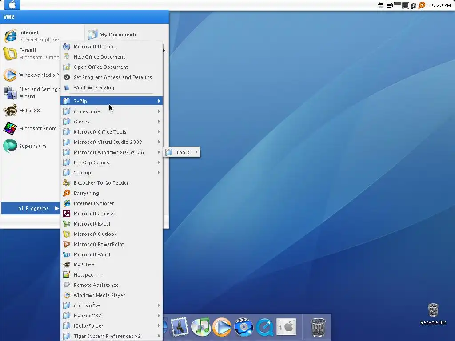Viewport: 455px width, 341px height.
Task: Open Microsoft Update menu entry
Action: click(x=112, y=47)
